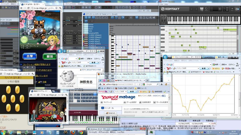The width and height of the screenshot is (241, 135).
Task: Reload the kt.sp.mbga.jp Chrome page
Action: 38,95
